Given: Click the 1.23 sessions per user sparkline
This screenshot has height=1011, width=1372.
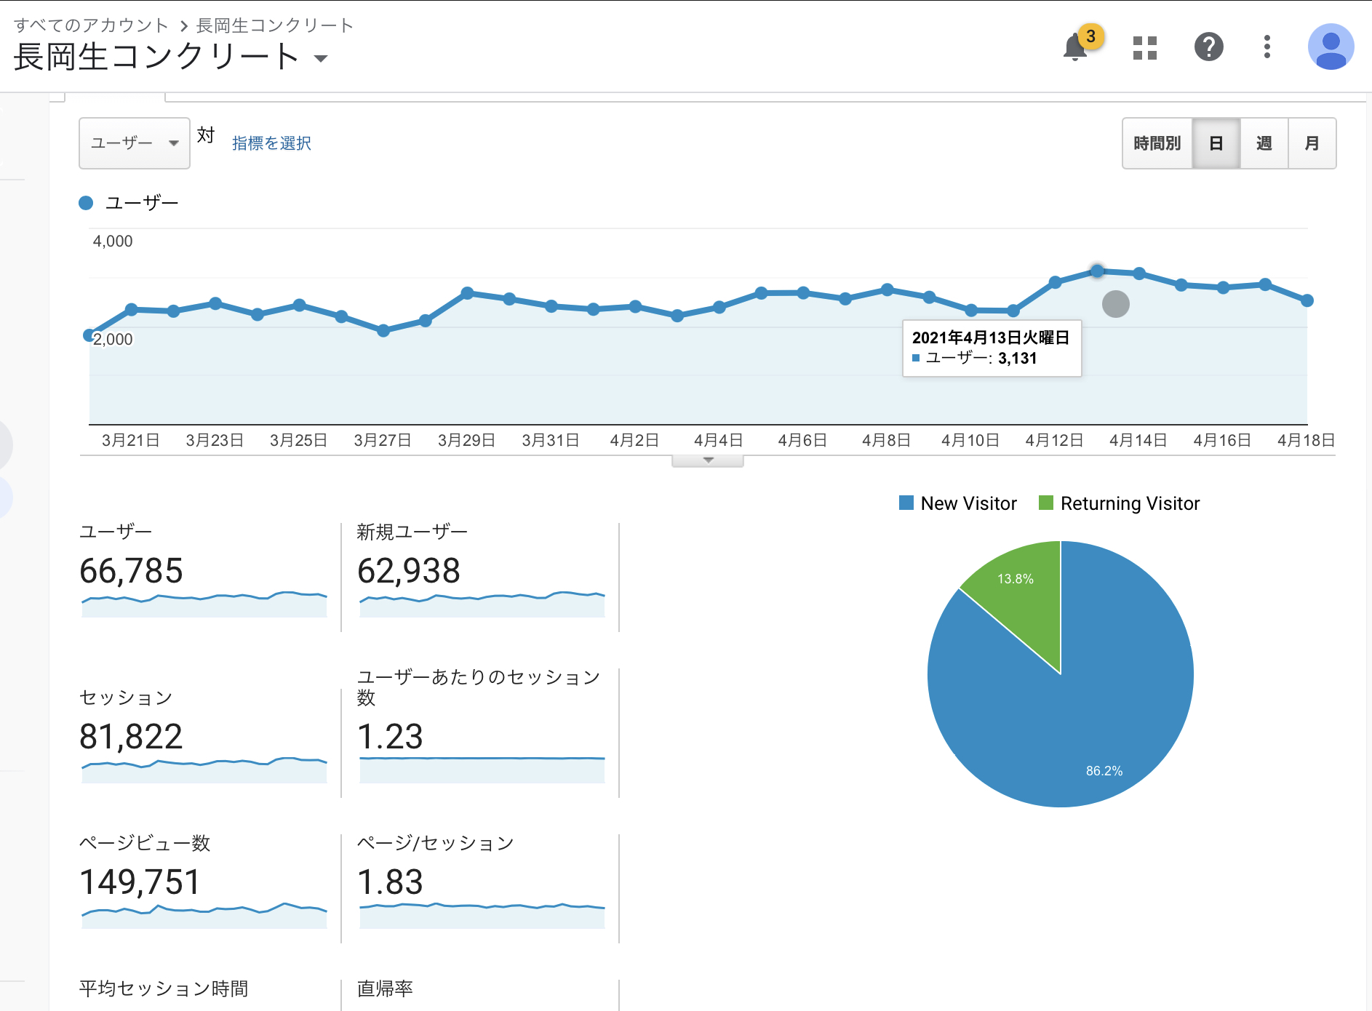Looking at the screenshot, I should coord(482,770).
